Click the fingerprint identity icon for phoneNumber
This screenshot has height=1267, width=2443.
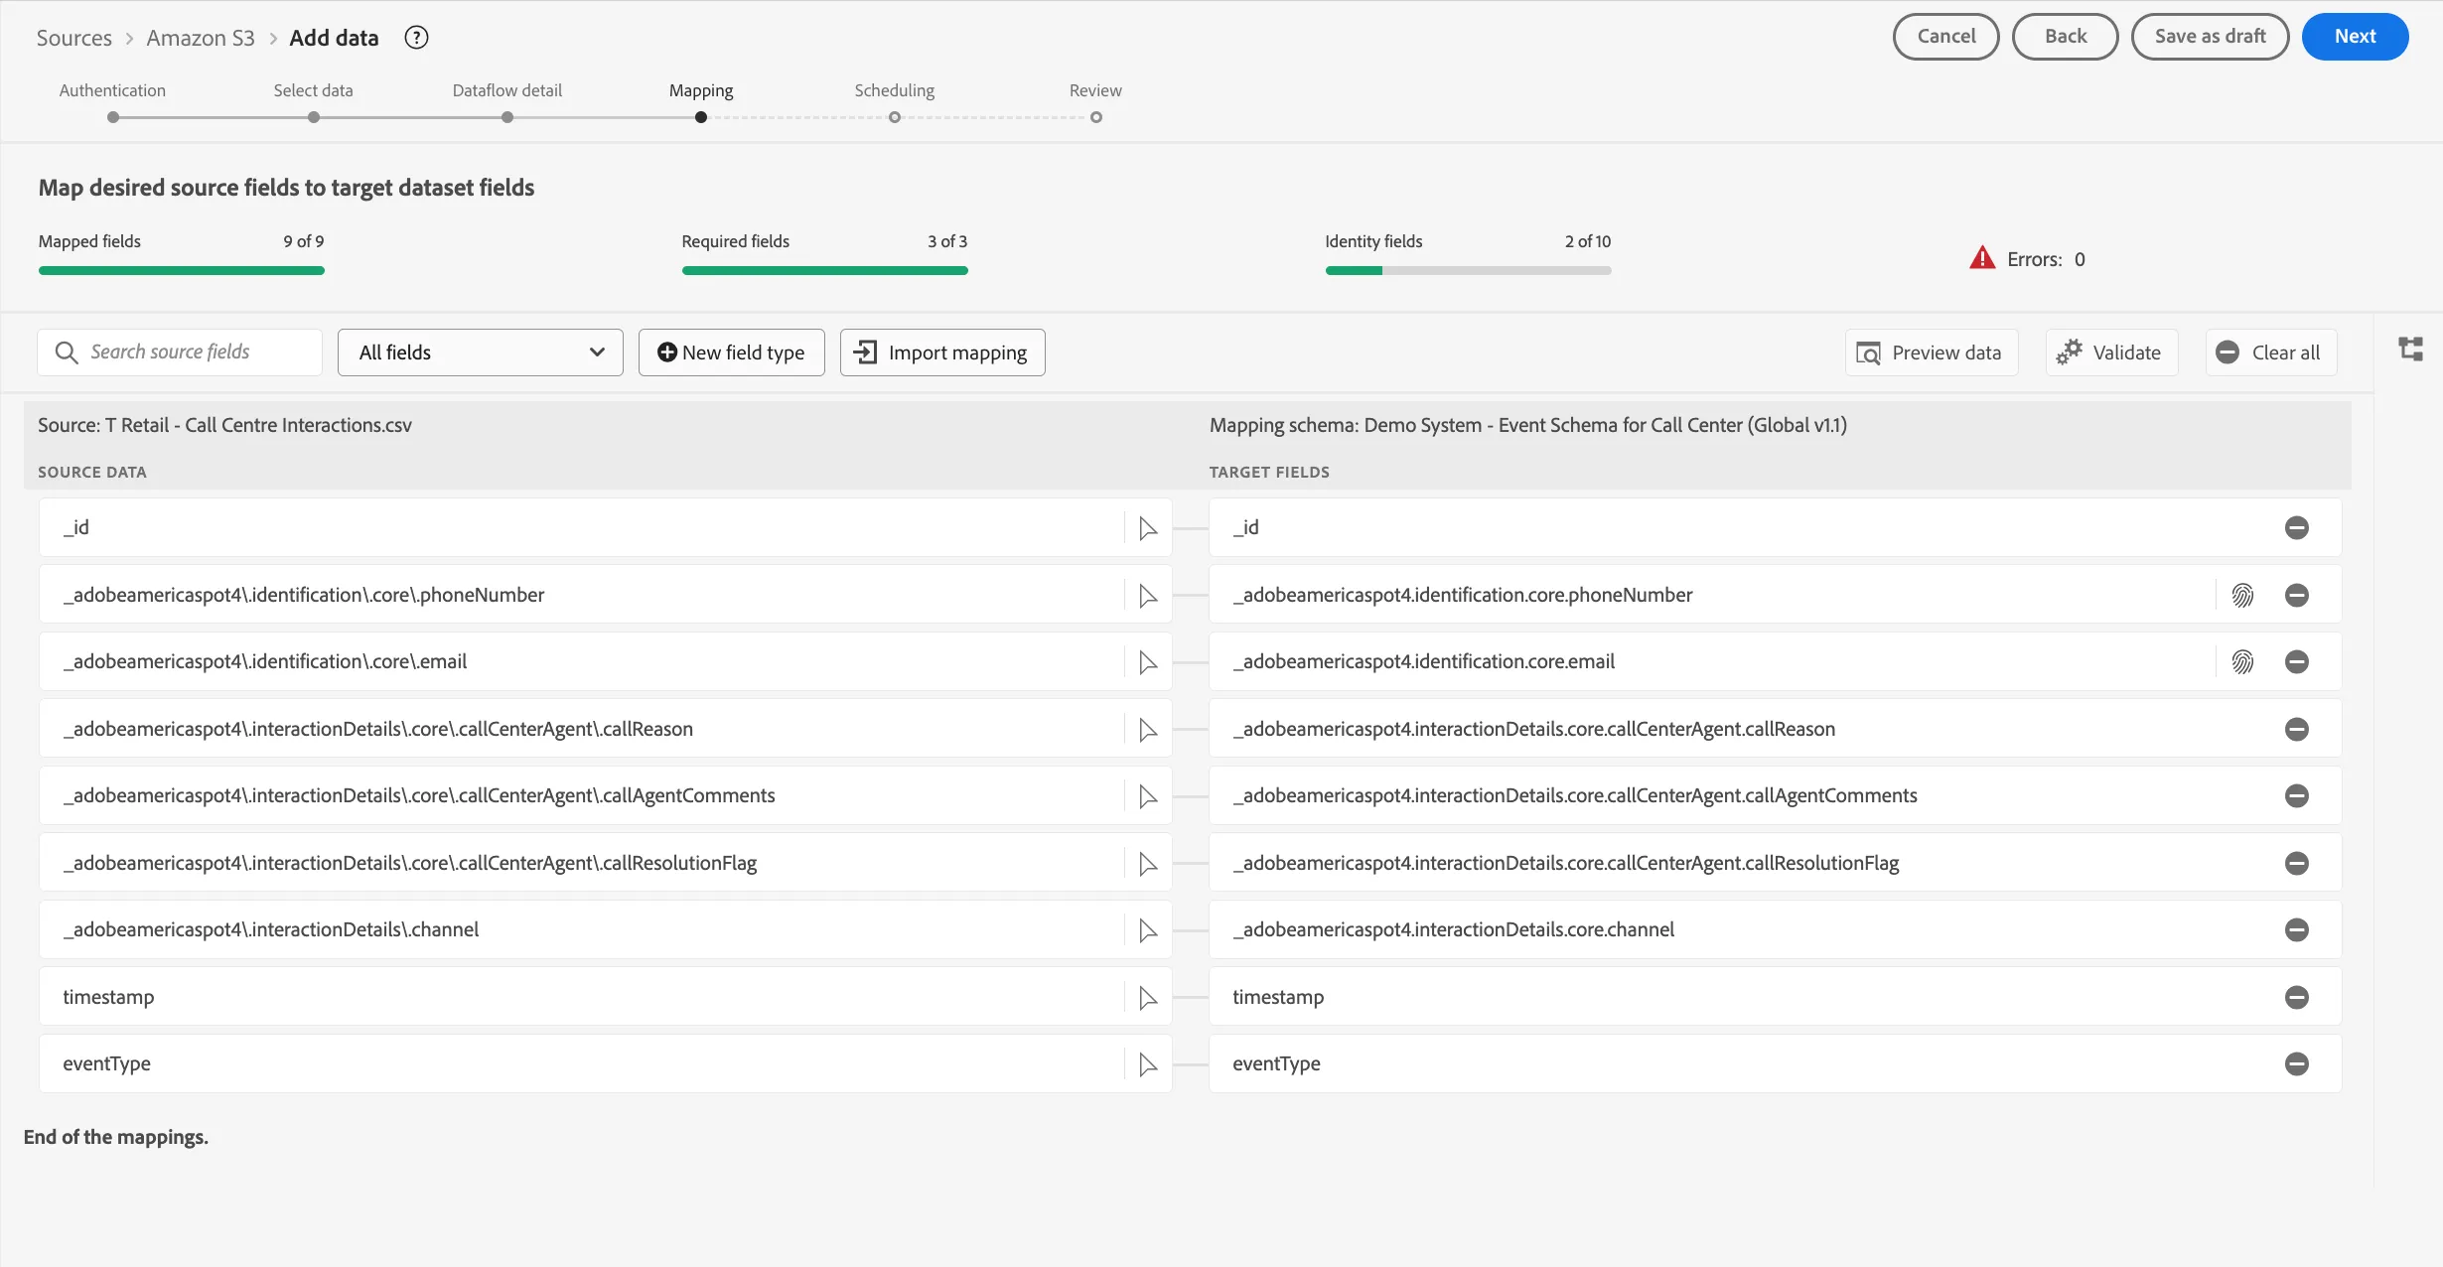pyautogui.click(x=2242, y=595)
